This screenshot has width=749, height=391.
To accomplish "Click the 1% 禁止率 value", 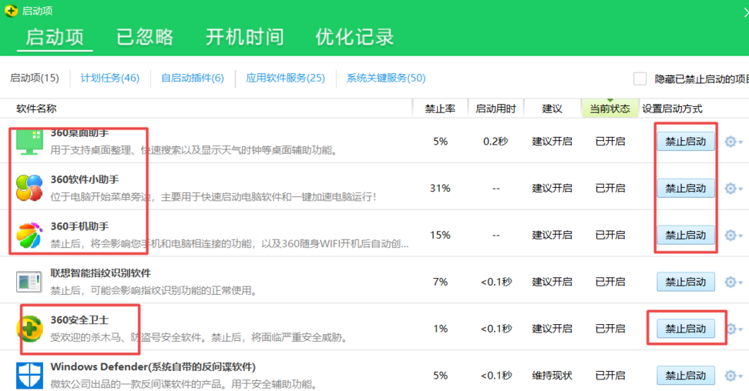I will (440, 329).
